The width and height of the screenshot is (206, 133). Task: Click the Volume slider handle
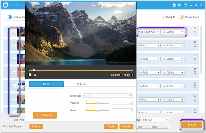click(x=98, y=103)
